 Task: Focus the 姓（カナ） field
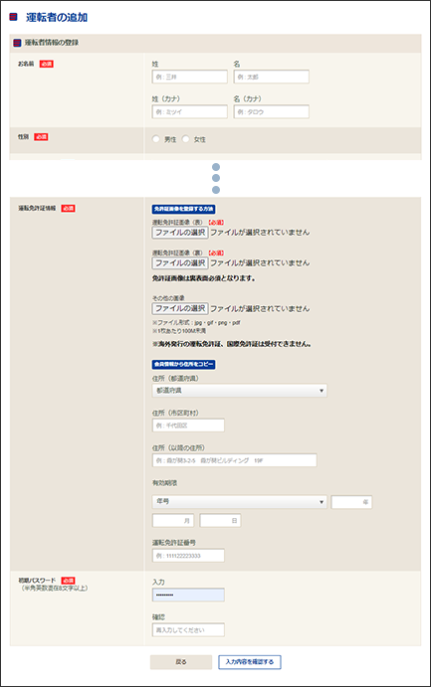pos(190,111)
